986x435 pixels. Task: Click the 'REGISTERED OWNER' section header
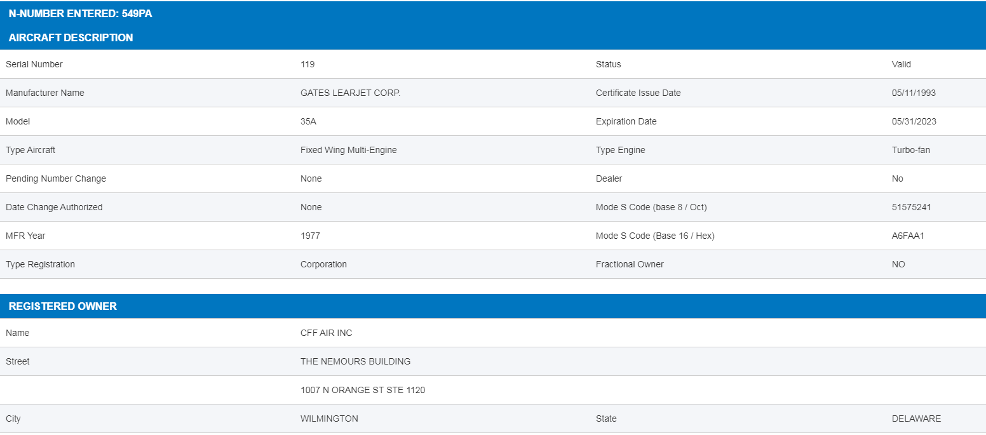(63, 306)
